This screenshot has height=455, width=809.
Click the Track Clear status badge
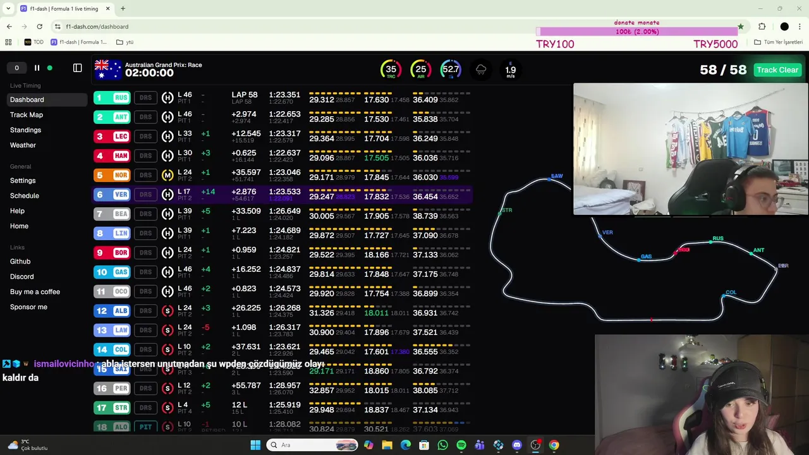(777, 70)
